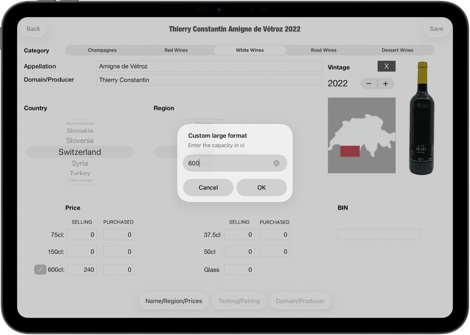The height and width of the screenshot is (335, 470).
Task: Increase vintage year with plus button
Action: click(x=386, y=84)
